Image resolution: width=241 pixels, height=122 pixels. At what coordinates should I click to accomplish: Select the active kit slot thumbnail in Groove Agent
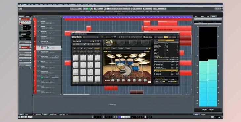tap(109, 43)
